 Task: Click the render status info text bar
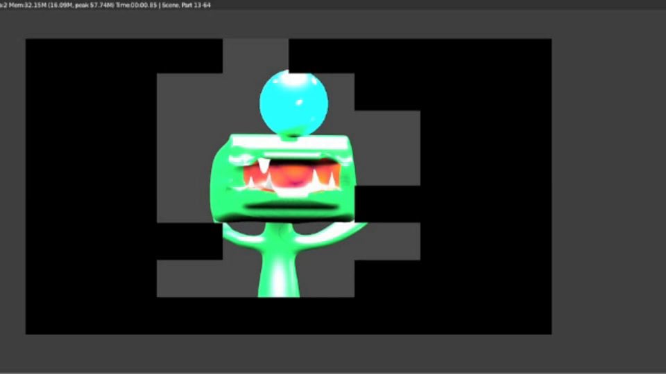(x=104, y=5)
